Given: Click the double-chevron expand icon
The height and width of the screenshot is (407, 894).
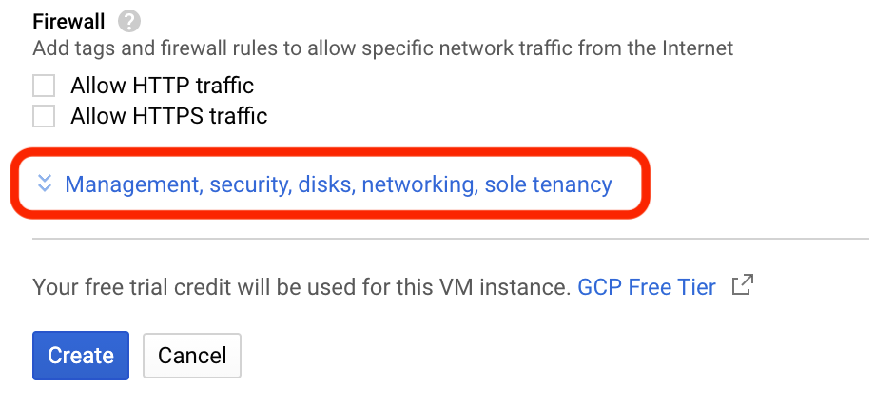Looking at the screenshot, I should tap(44, 184).
